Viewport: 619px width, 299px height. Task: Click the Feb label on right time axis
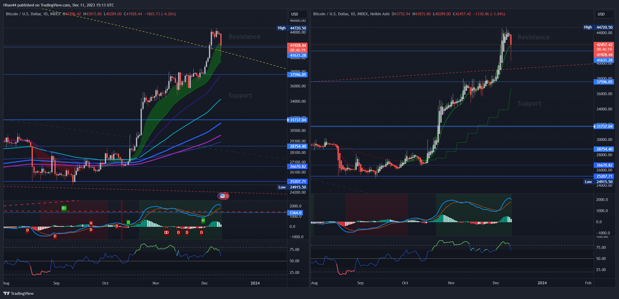click(x=588, y=283)
